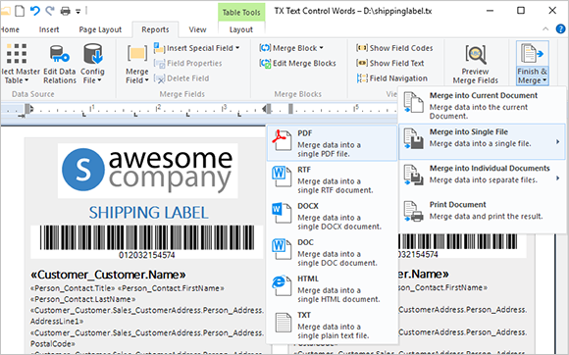Click the TXT plain text file icon

[x=284, y=322]
